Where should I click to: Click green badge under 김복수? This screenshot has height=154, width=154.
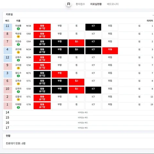(x=18, y=60)
